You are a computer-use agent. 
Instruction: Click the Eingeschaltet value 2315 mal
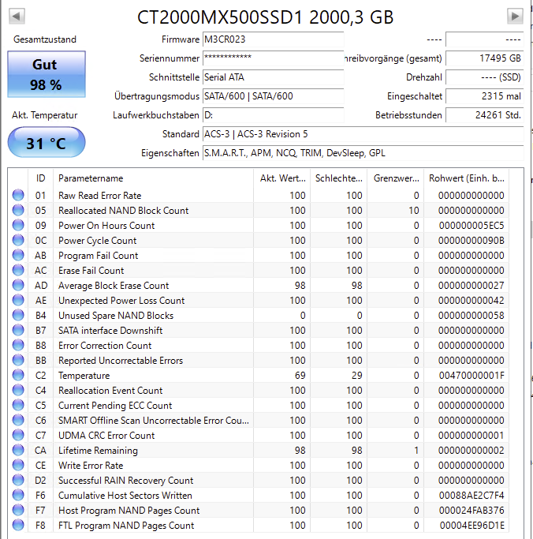point(485,96)
